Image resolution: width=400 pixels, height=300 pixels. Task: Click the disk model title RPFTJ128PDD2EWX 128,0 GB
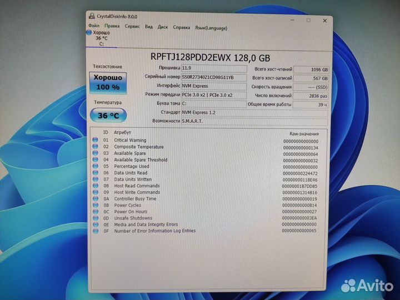[x=210, y=57]
